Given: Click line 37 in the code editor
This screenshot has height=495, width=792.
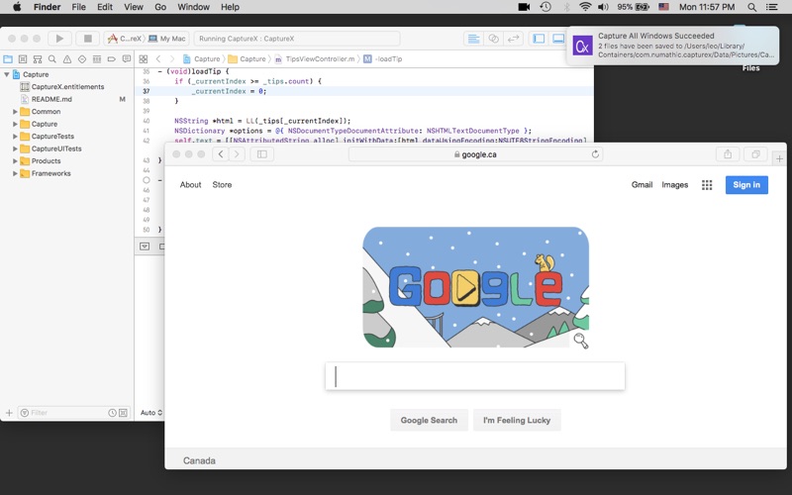Looking at the screenshot, I should (x=363, y=91).
